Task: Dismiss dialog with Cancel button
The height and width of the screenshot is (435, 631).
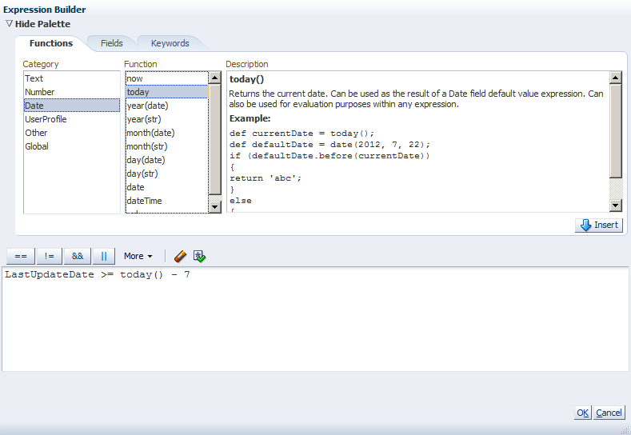Action: coord(609,413)
